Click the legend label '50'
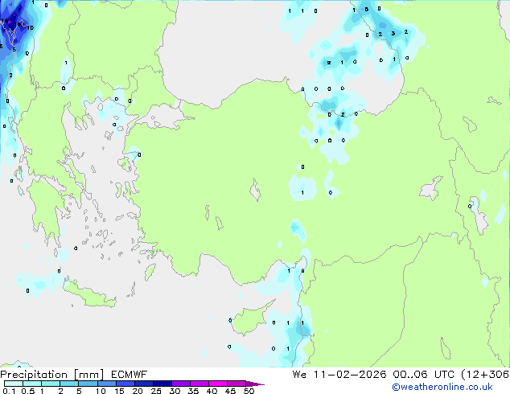Screen dimensions: 510x394 [249, 391]
